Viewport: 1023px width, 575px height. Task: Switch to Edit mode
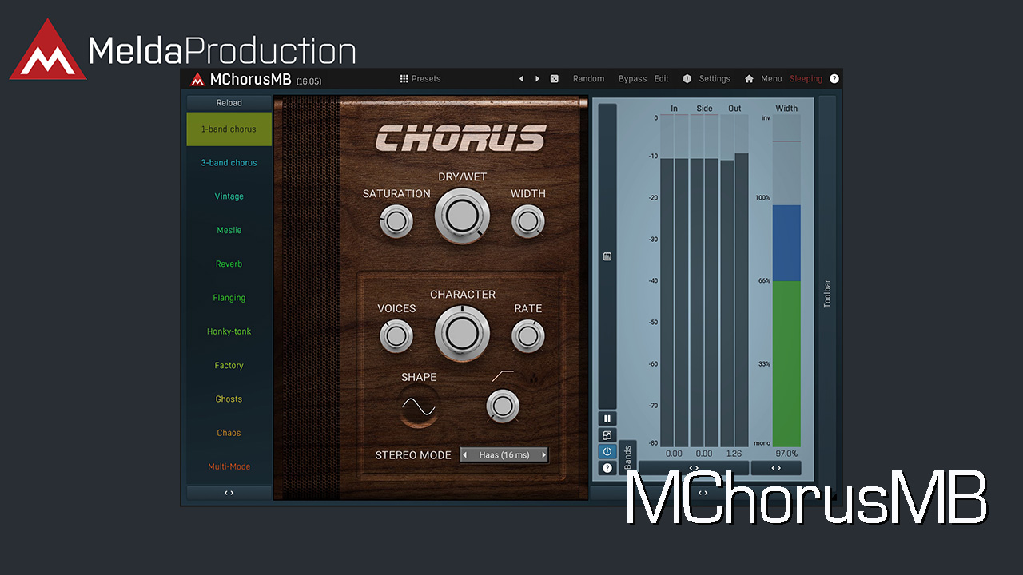(x=662, y=79)
